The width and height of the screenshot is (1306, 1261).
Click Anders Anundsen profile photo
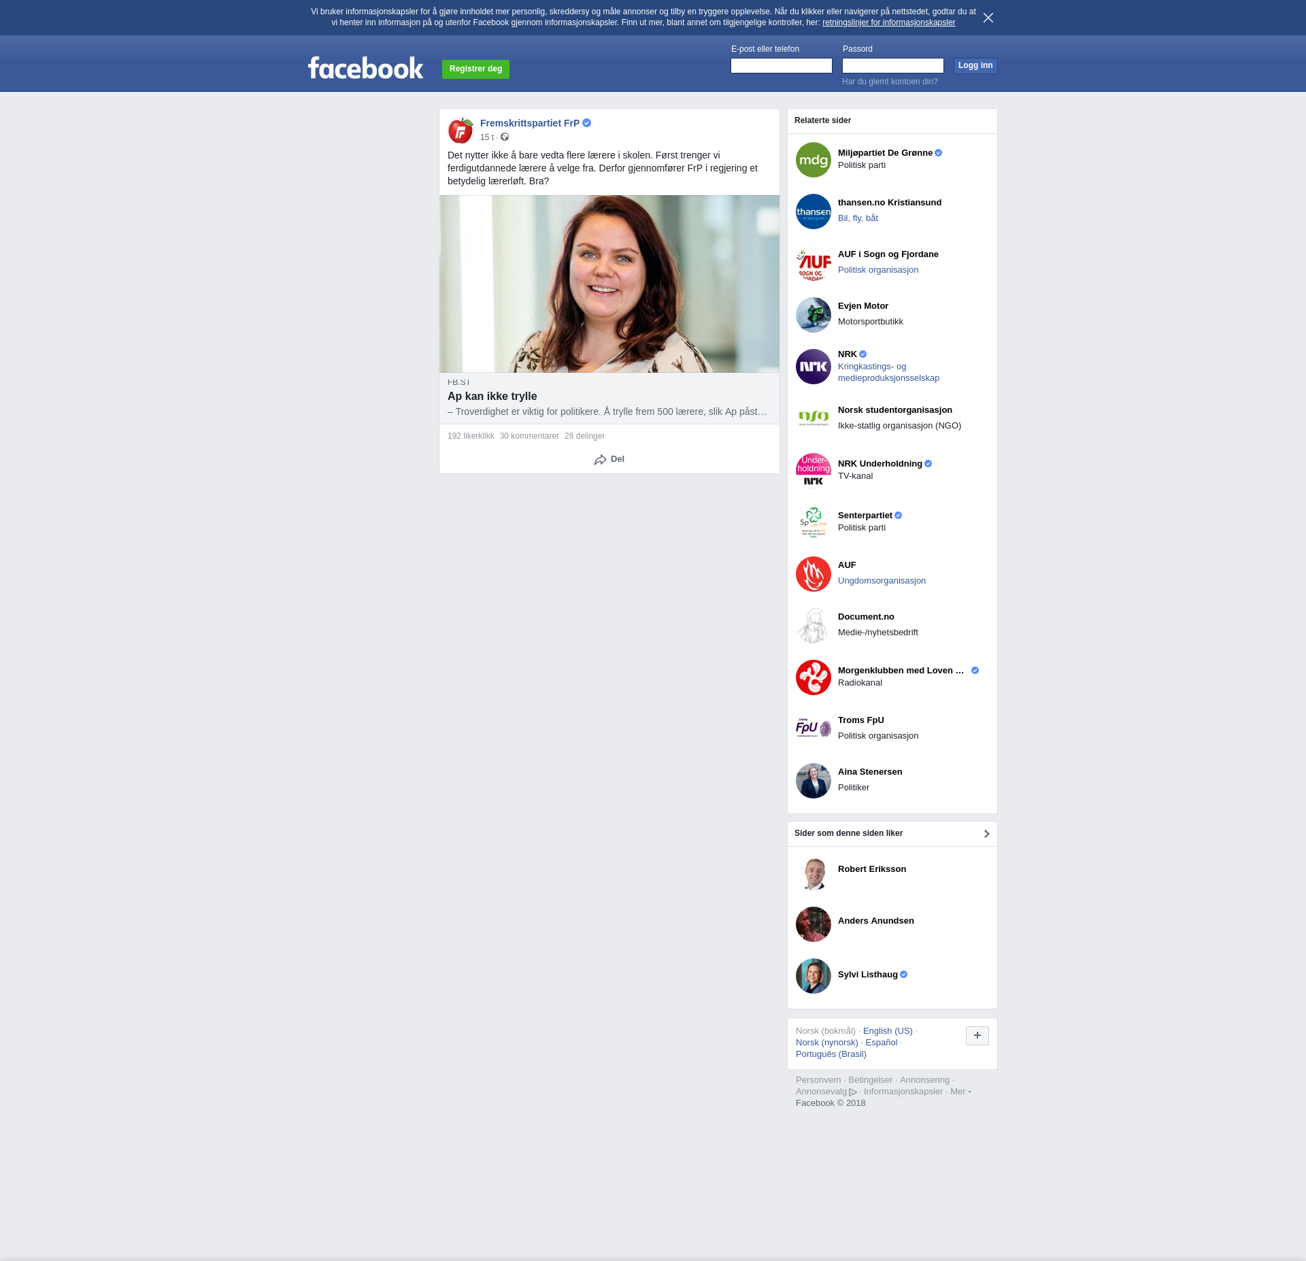(814, 924)
